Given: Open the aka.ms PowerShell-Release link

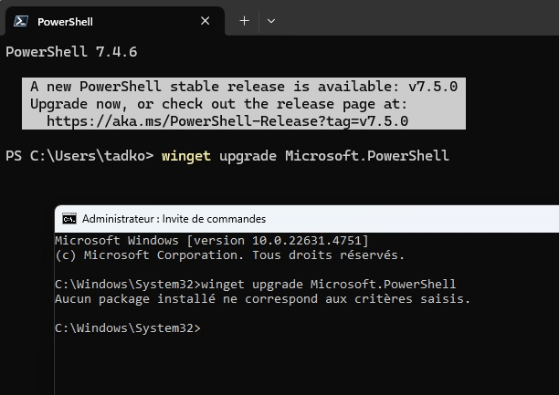Looking at the screenshot, I should coord(227,120).
